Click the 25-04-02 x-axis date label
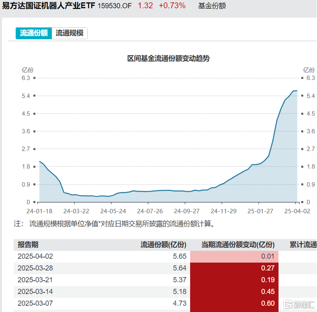This screenshot has height=312, width=317. [297, 211]
